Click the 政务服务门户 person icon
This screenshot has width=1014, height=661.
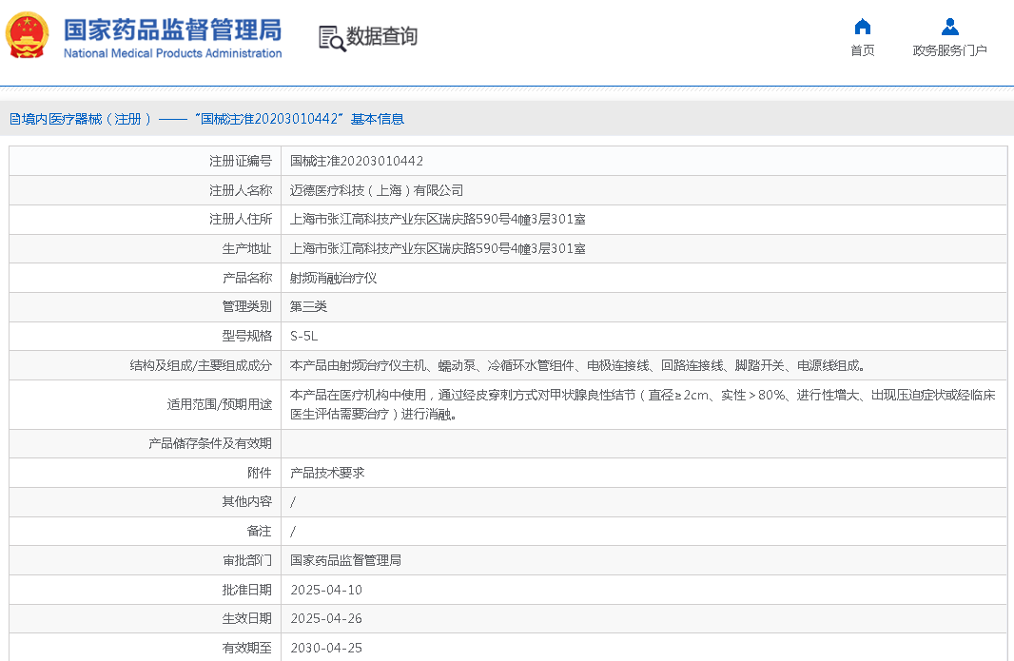coord(949,27)
